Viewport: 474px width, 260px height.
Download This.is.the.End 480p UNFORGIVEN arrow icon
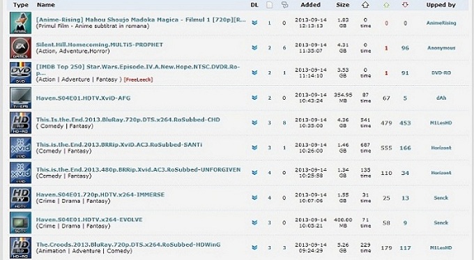click(254, 173)
